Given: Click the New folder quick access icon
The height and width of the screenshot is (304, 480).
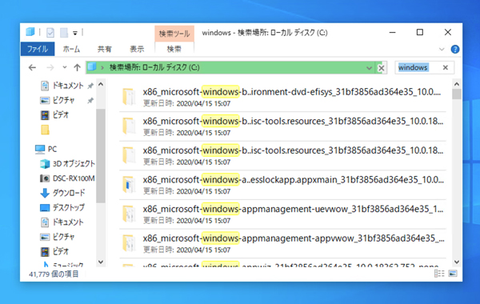Looking at the screenshot, I should [x=64, y=33].
